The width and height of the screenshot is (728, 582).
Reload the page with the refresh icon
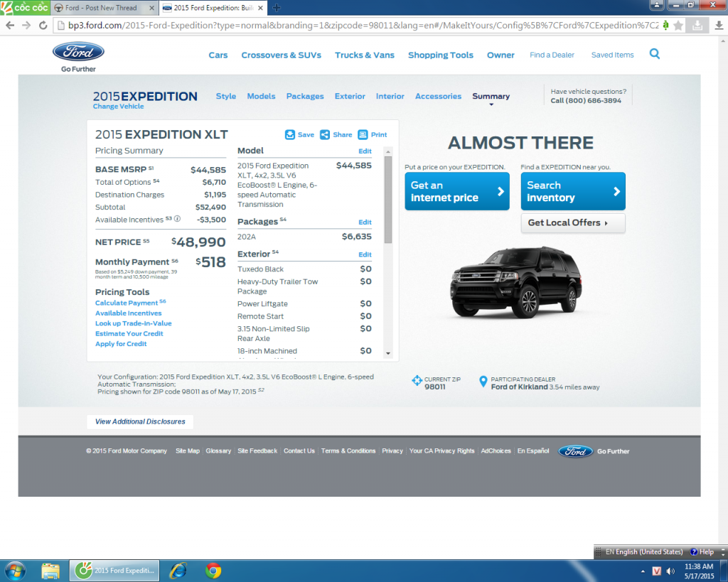pos(43,26)
